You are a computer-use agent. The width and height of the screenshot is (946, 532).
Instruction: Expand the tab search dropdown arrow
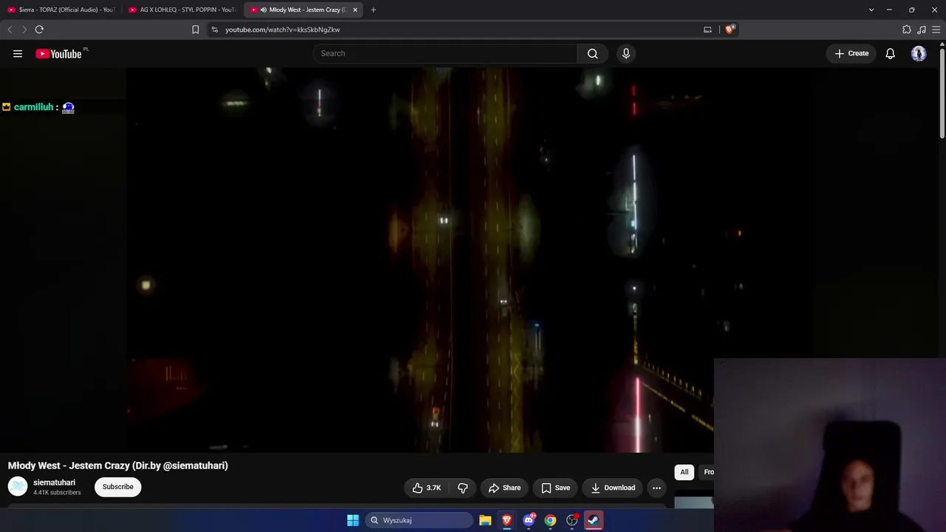point(871,10)
